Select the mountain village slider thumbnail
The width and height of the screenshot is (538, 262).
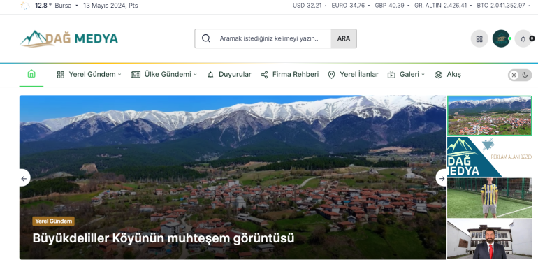click(489, 115)
